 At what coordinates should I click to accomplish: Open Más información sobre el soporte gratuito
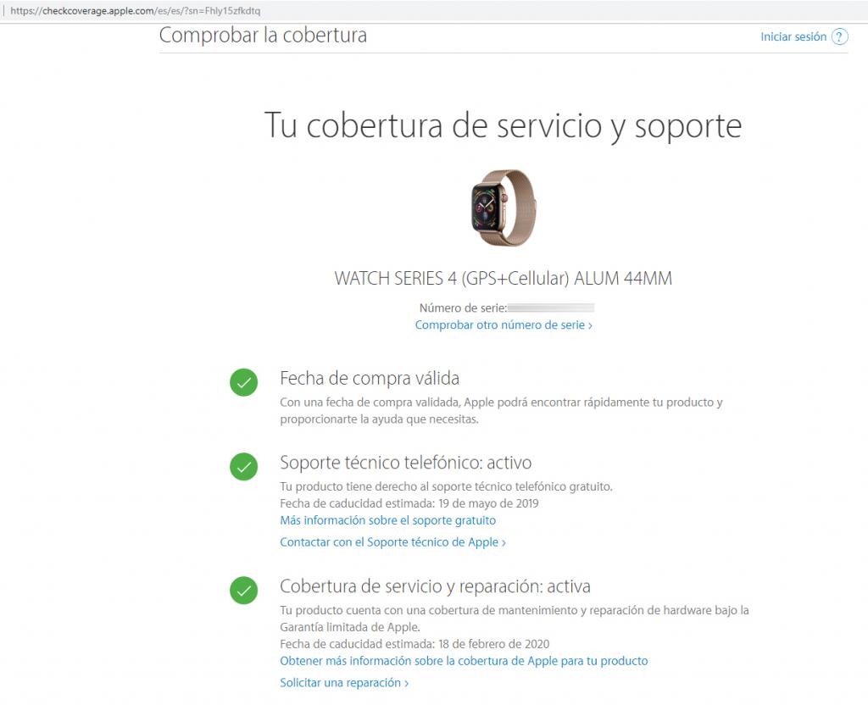(x=388, y=520)
